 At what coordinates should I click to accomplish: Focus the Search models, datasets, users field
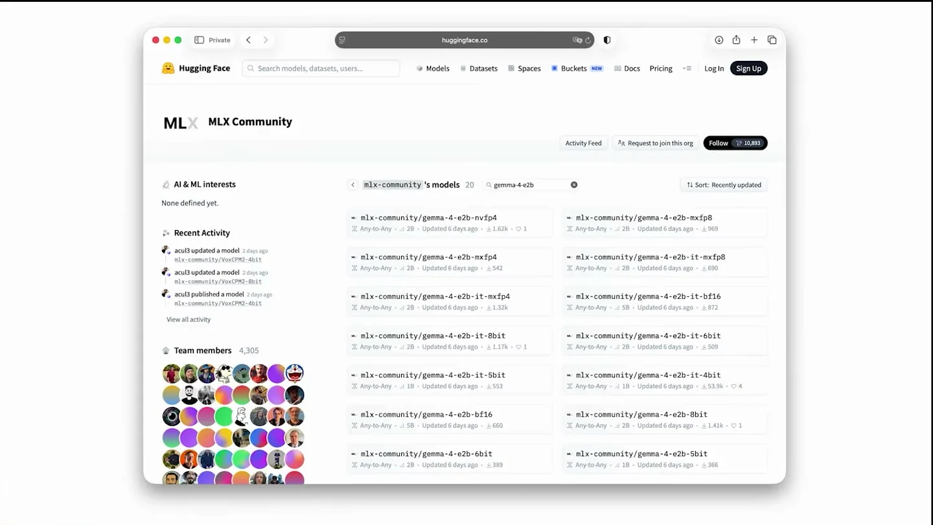pyautogui.click(x=321, y=68)
